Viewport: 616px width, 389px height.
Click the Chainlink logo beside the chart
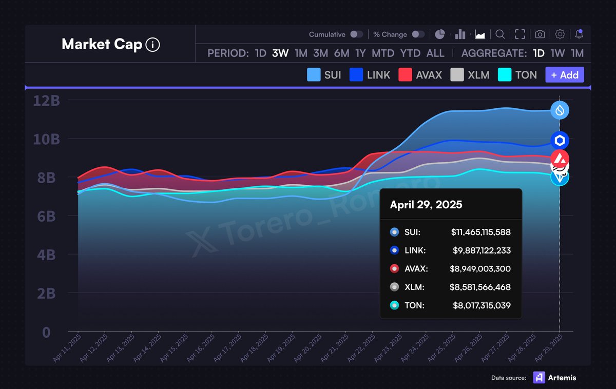560,140
